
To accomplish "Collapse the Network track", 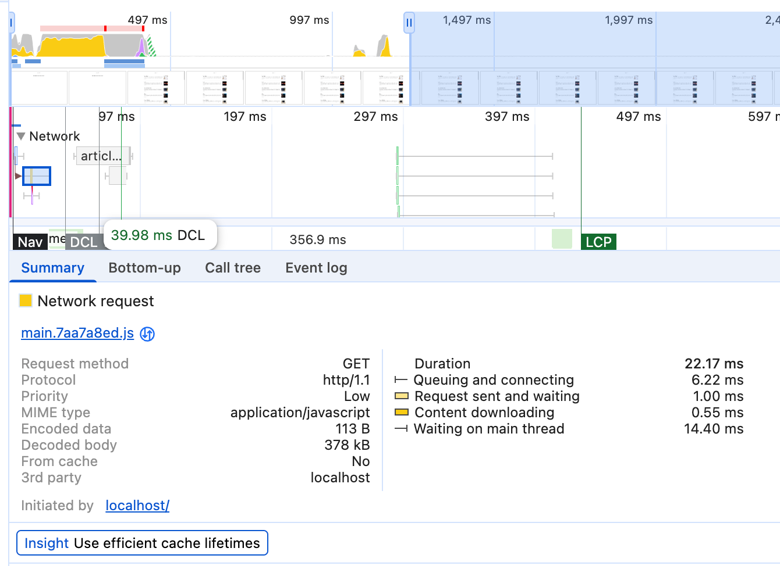I will click(x=21, y=137).
